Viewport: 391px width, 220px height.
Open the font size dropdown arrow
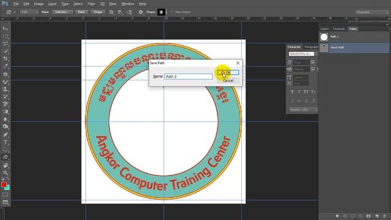[313, 62]
